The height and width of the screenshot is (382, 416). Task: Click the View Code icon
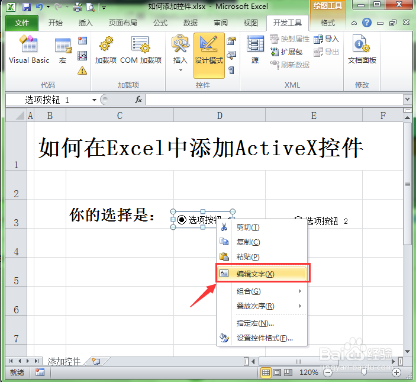click(x=231, y=56)
